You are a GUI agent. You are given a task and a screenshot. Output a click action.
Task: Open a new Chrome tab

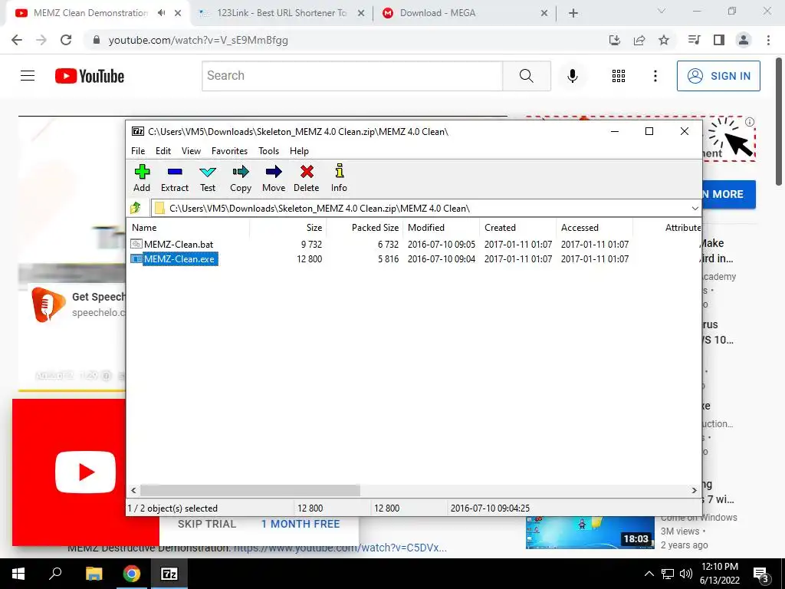point(573,14)
